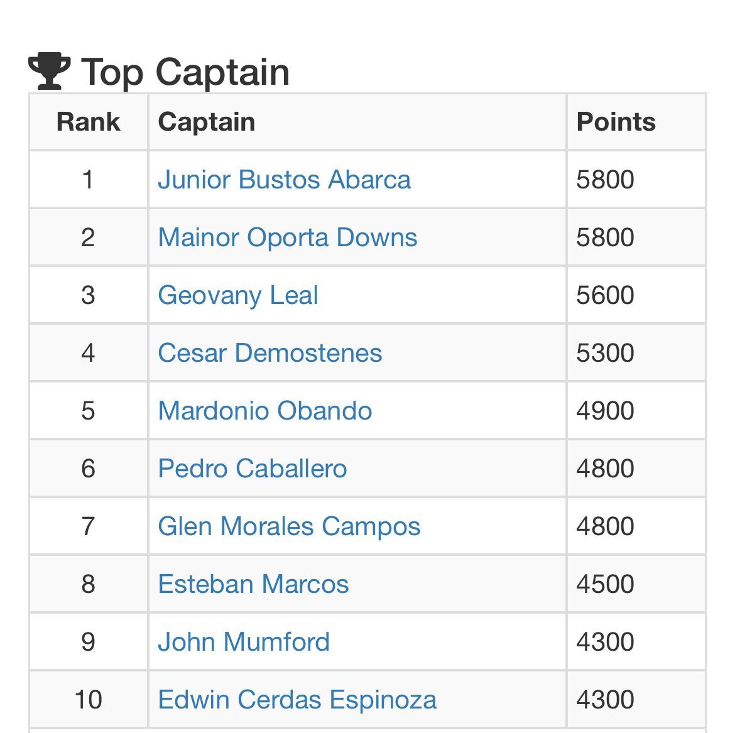Open Junior Bustos Abarca captain link
This screenshot has height=733, width=735.
coord(284,180)
